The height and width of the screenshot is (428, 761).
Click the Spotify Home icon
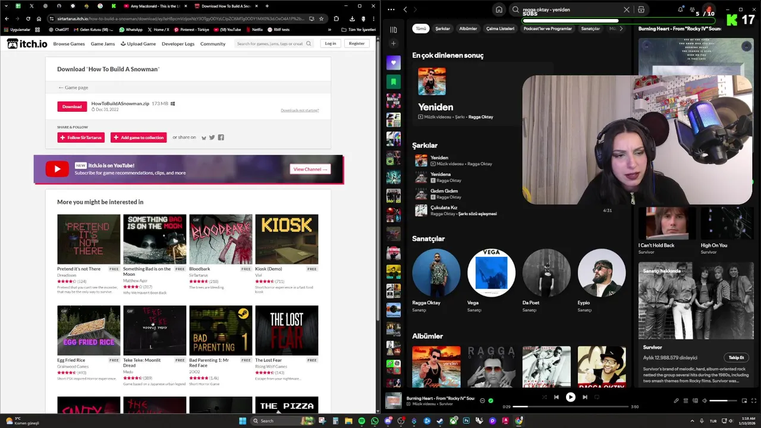(x=499, y=10)
